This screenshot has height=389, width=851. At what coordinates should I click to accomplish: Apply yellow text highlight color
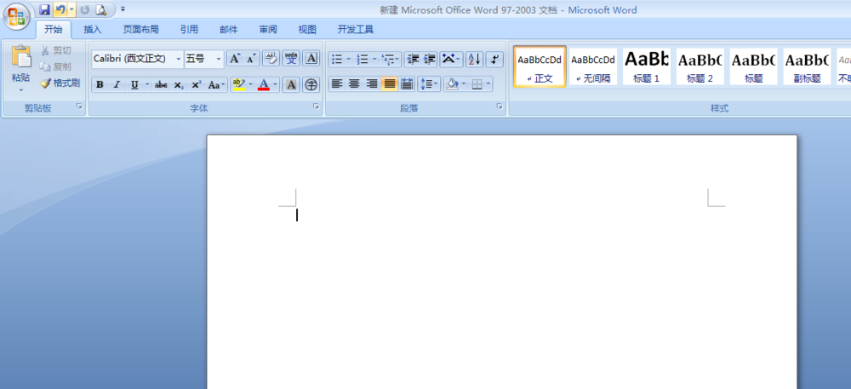pos(238,84)
